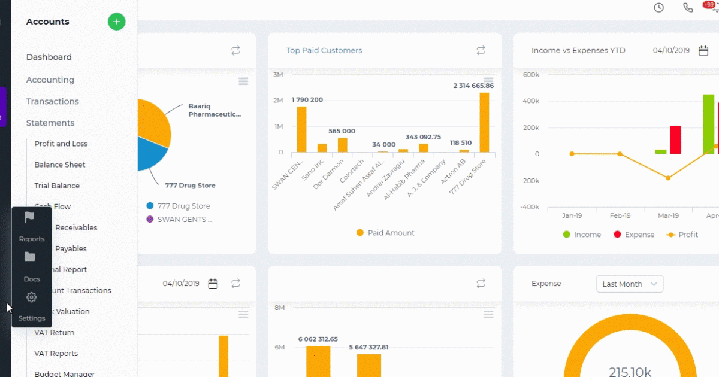Click the 04/10/2019 date in Income vs Expenses

pos(672,51)
